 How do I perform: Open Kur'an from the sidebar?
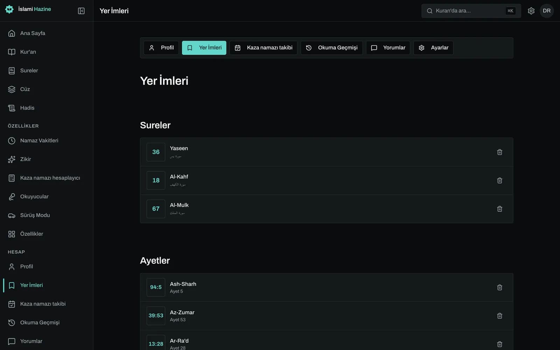point(47,52)
